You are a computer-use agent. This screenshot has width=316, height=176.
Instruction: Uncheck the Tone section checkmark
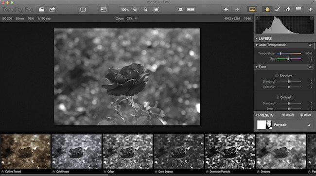[x=310, y=67]
